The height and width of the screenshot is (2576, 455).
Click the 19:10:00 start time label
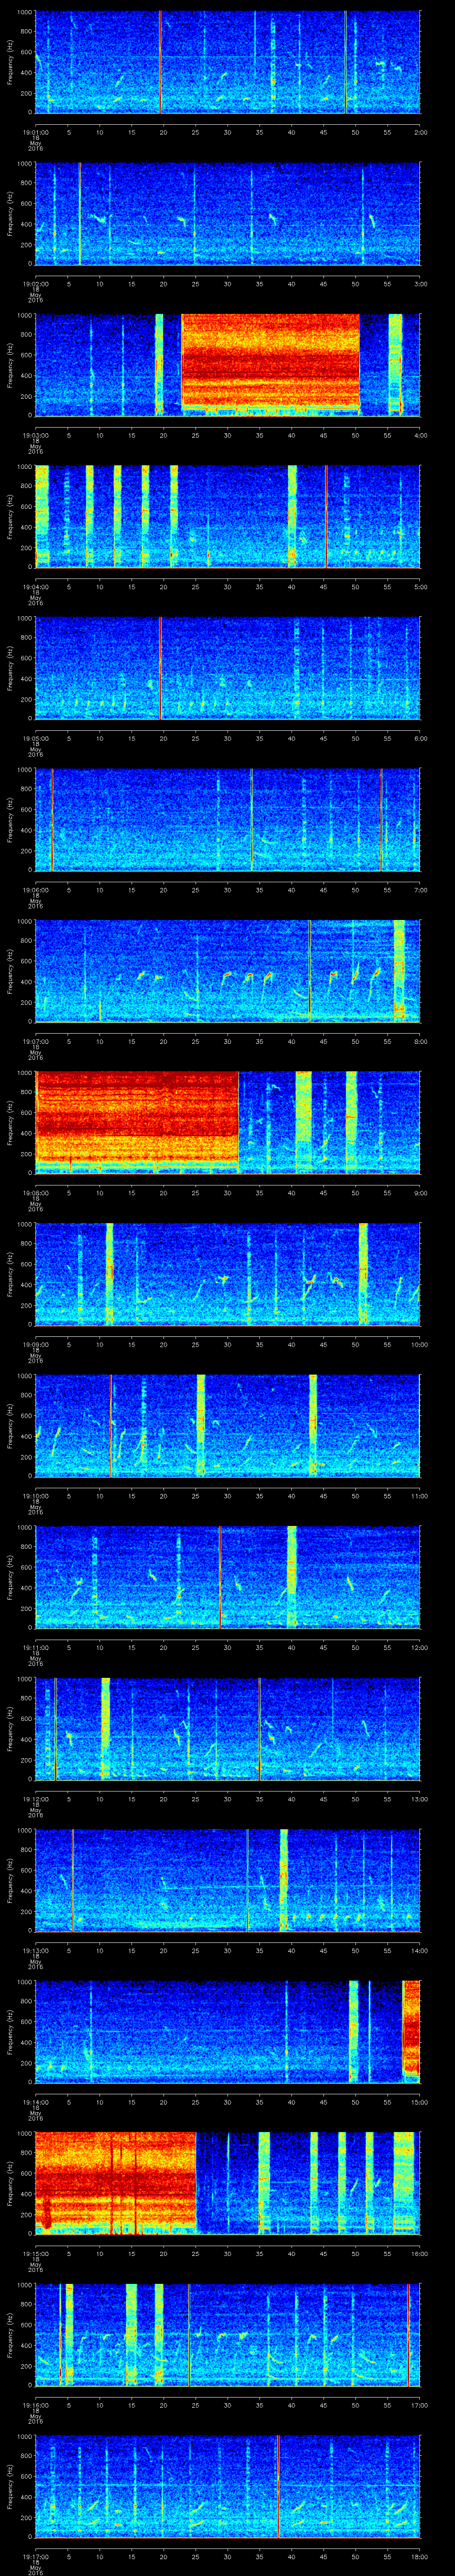tap(35, 1496)
